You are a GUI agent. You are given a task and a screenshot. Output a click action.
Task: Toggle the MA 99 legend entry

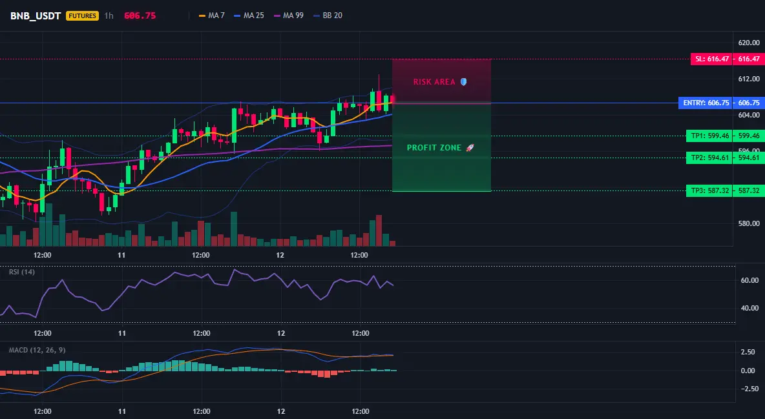288,15
